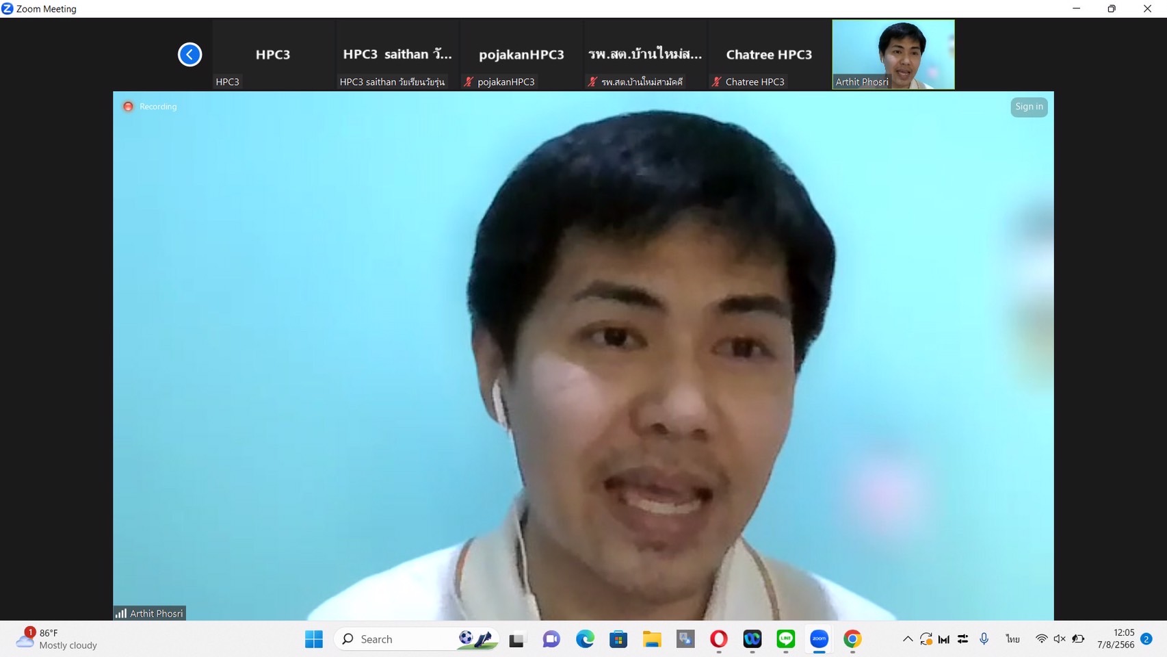Switch the ไทย input language indicator

1012,639
